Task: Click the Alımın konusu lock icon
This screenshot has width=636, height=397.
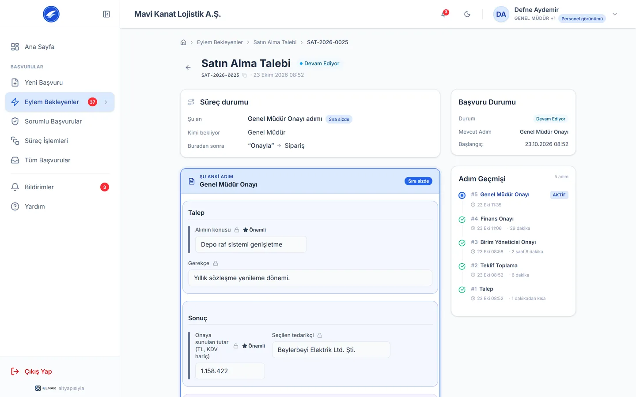Action: (237, 230)
